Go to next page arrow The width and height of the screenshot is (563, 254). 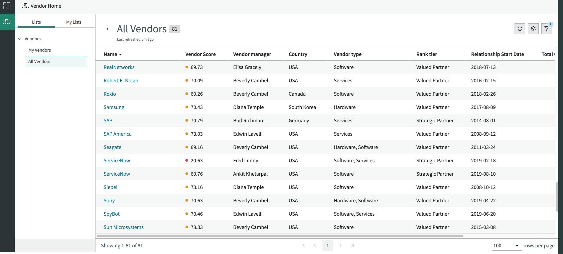tap(340, 245)
